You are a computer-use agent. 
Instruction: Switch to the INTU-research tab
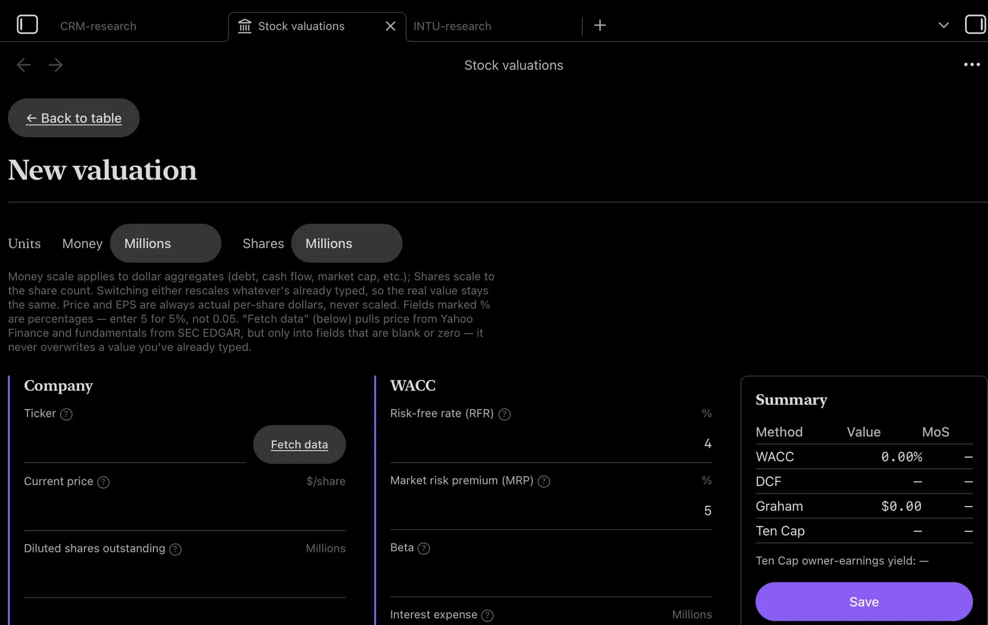pyautogui.click(x=452, y=26)
